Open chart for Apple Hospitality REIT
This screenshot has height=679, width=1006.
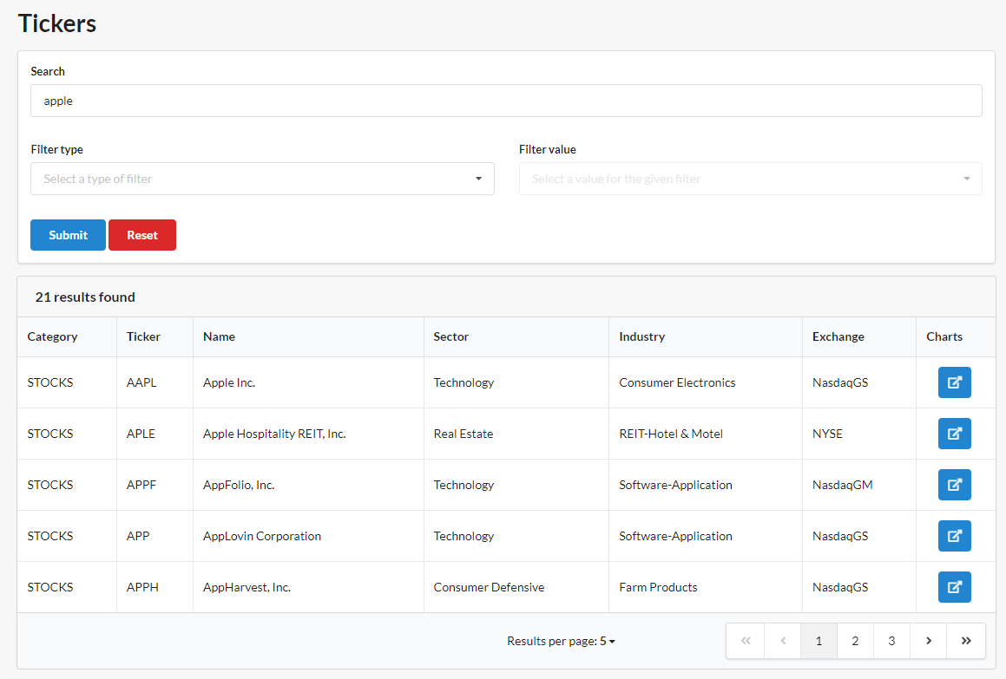tap(954, 434)
